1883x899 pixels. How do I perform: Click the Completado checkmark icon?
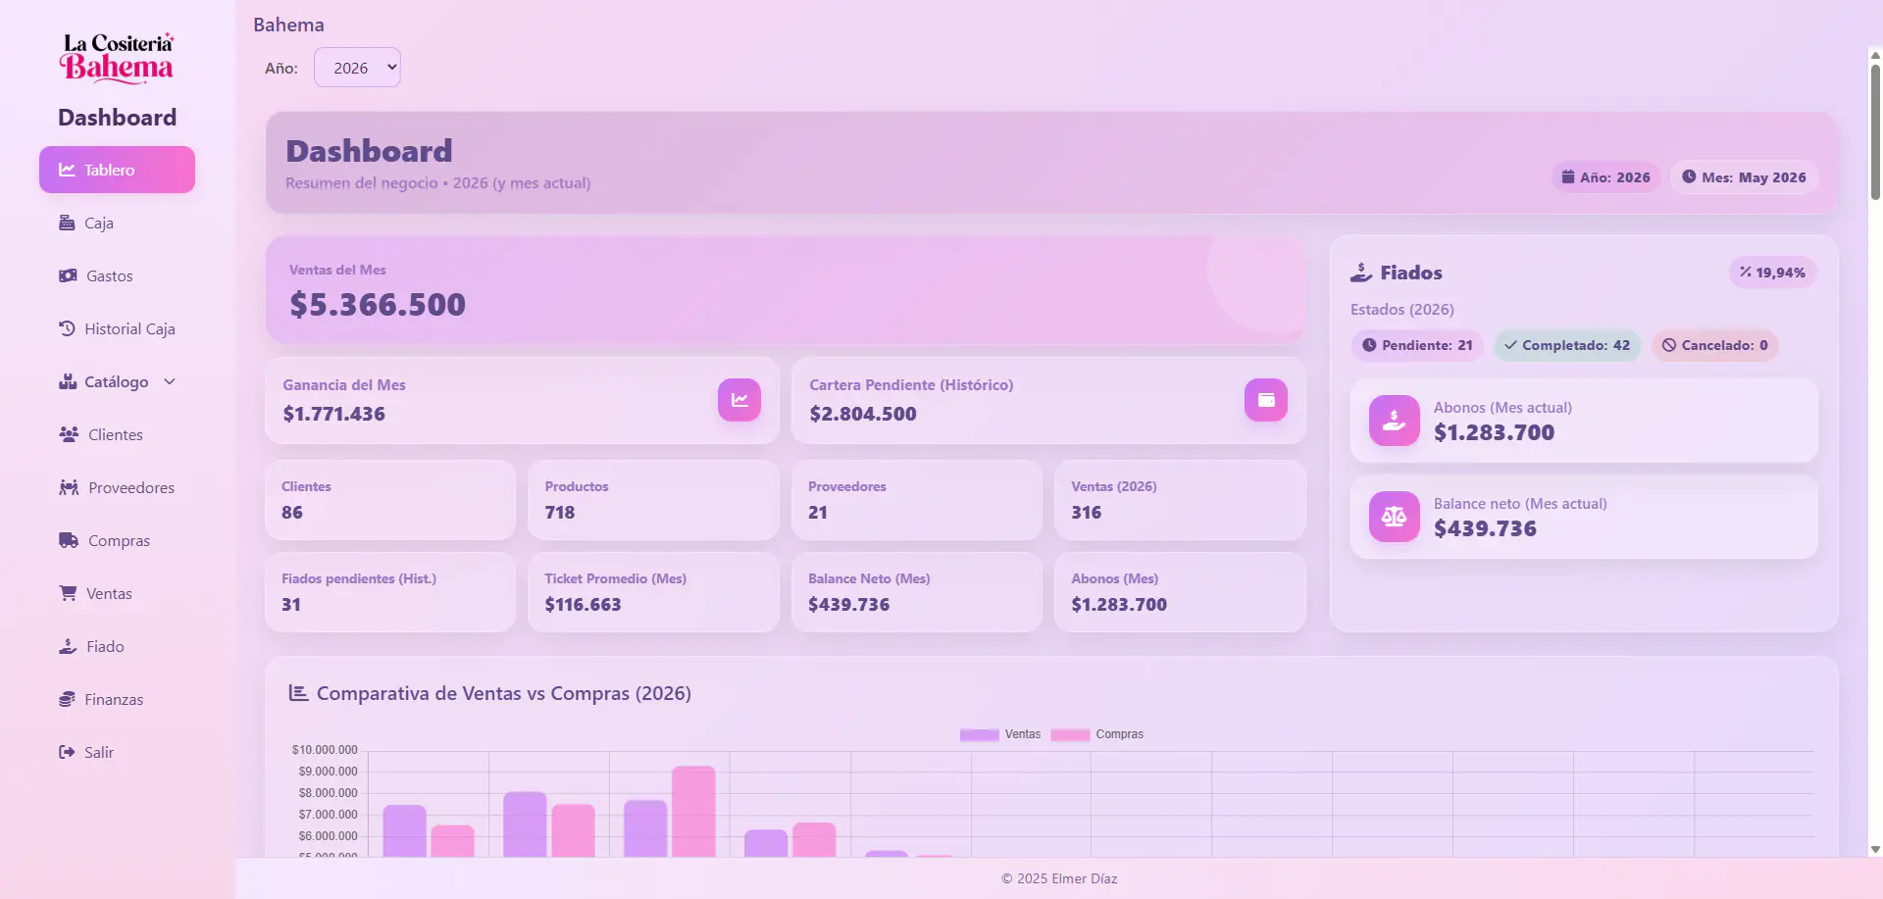point(1510,345)
